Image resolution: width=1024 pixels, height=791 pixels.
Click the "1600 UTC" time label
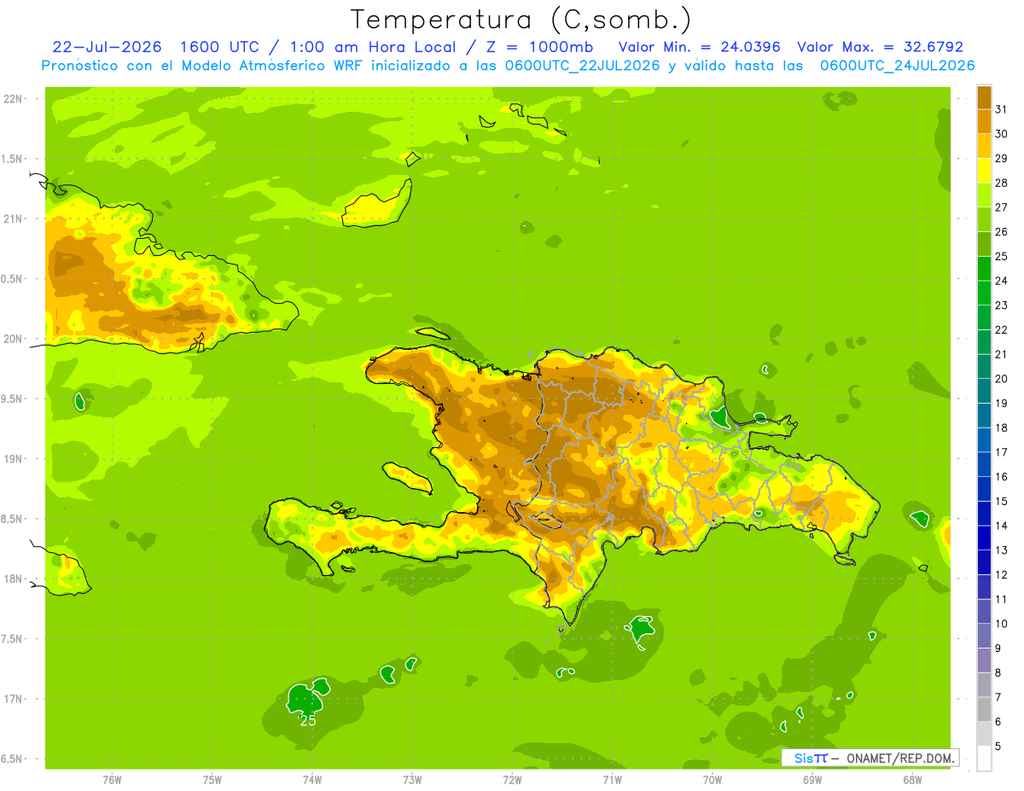[218, 47]
